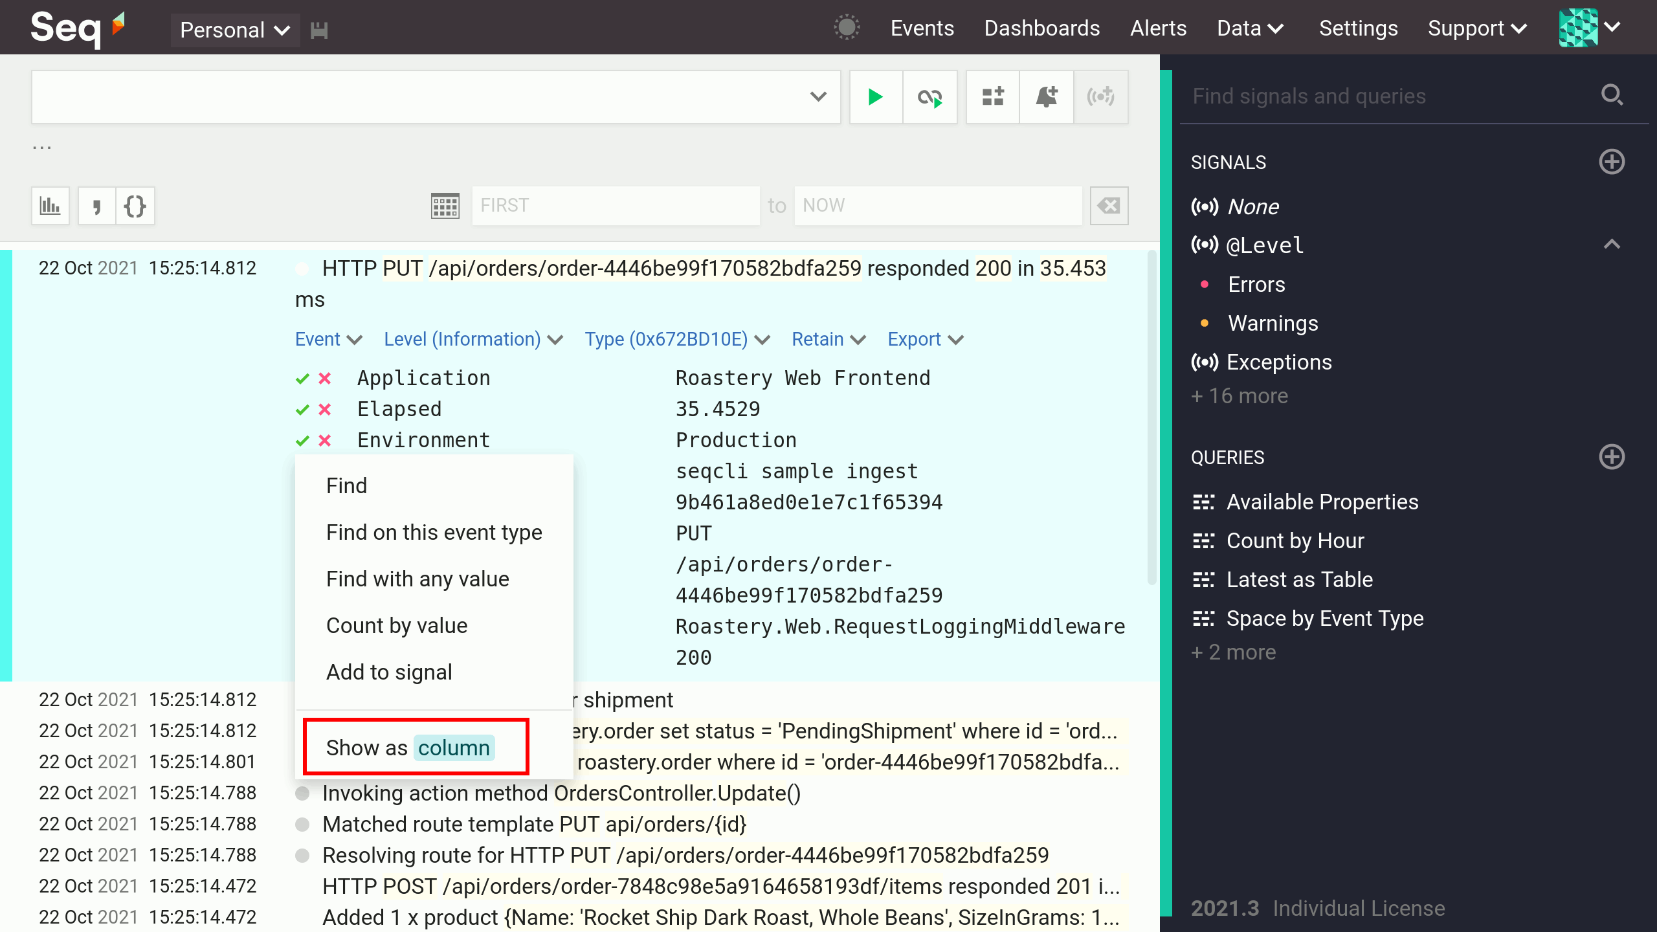Add query to dashboard icon
1657x932 pixels.
pos(993,97)
